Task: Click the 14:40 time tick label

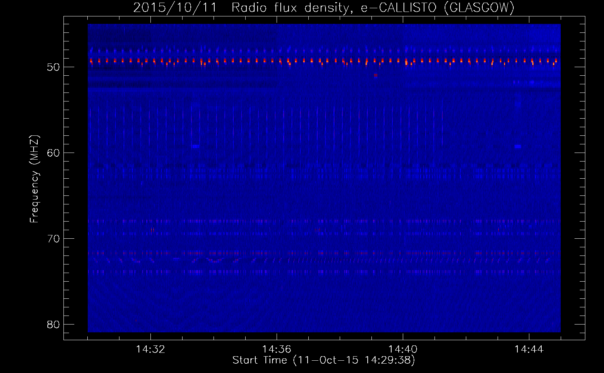Action: click(x=403, y=350)
